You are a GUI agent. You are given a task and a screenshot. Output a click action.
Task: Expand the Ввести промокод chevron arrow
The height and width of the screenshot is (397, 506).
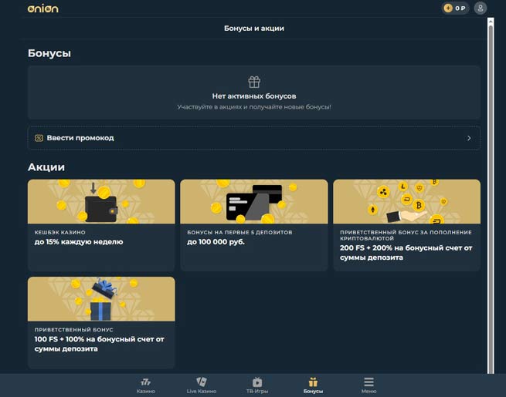[469, 138]
